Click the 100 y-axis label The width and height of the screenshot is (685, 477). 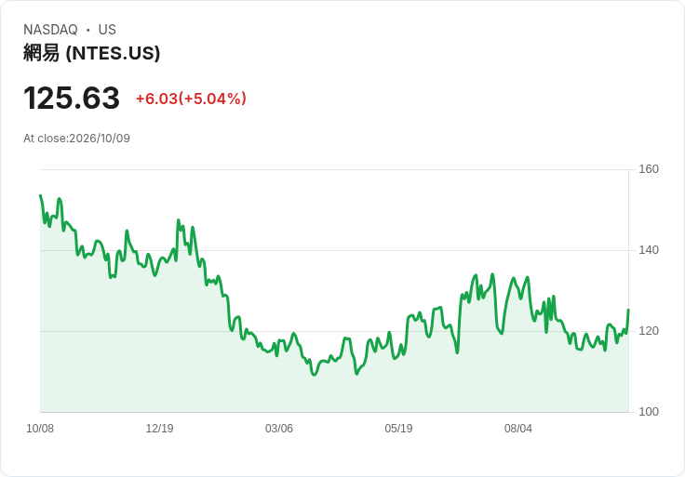coord(649,412)
